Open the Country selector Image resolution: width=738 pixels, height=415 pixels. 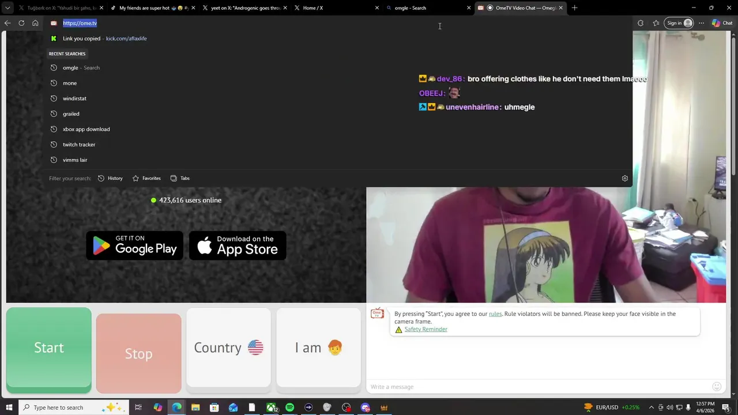click(228, 348)
